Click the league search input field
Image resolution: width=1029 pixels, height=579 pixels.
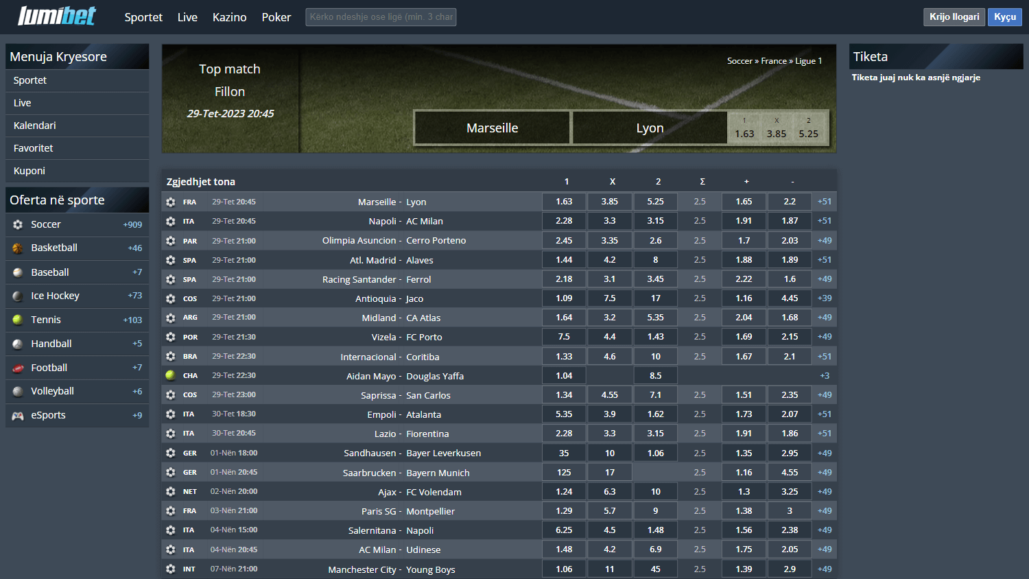point(381,17)
